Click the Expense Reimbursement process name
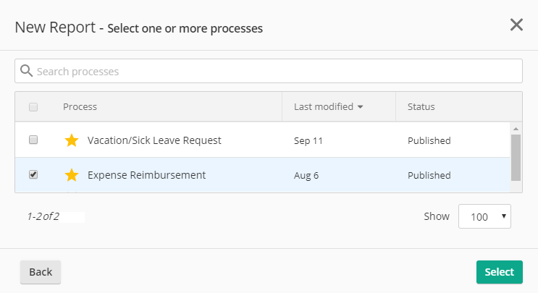 pos(146,175)
